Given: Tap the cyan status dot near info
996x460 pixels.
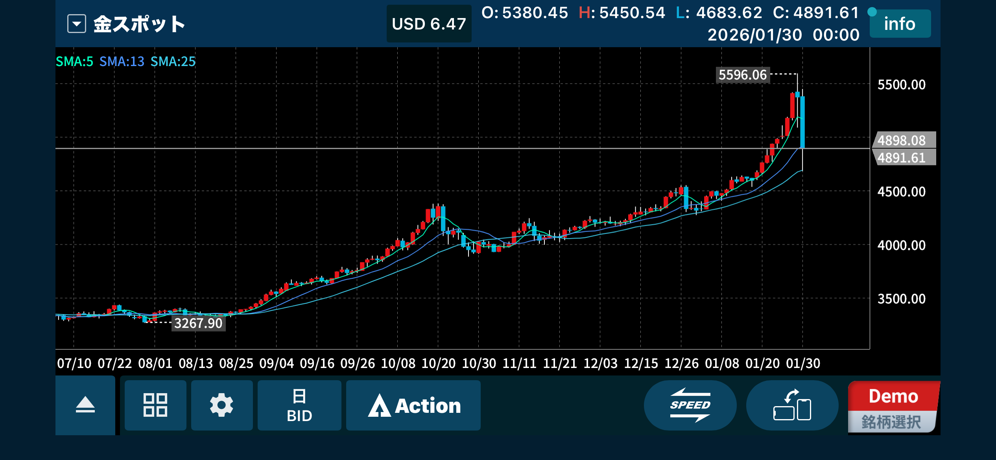Looking at the screenshot, I should [x=872, y=12].
